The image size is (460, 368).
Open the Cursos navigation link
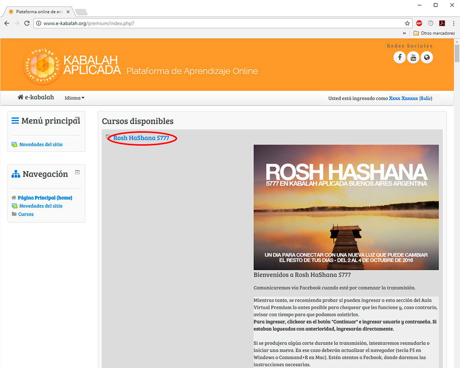(x=26, y=214)
